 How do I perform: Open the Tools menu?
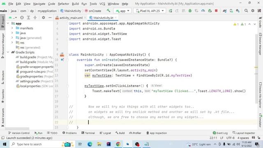pos(93,4)
